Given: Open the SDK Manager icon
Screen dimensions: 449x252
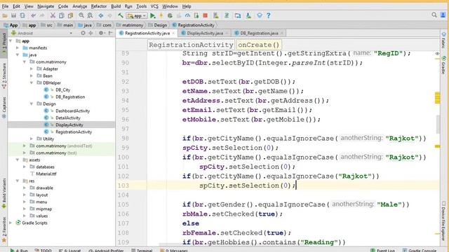Looking at the screenshot, I should (x=248, y=15).
